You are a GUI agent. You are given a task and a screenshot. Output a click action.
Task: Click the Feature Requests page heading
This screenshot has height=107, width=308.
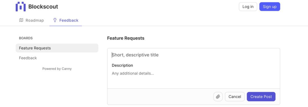pos(126,38)
